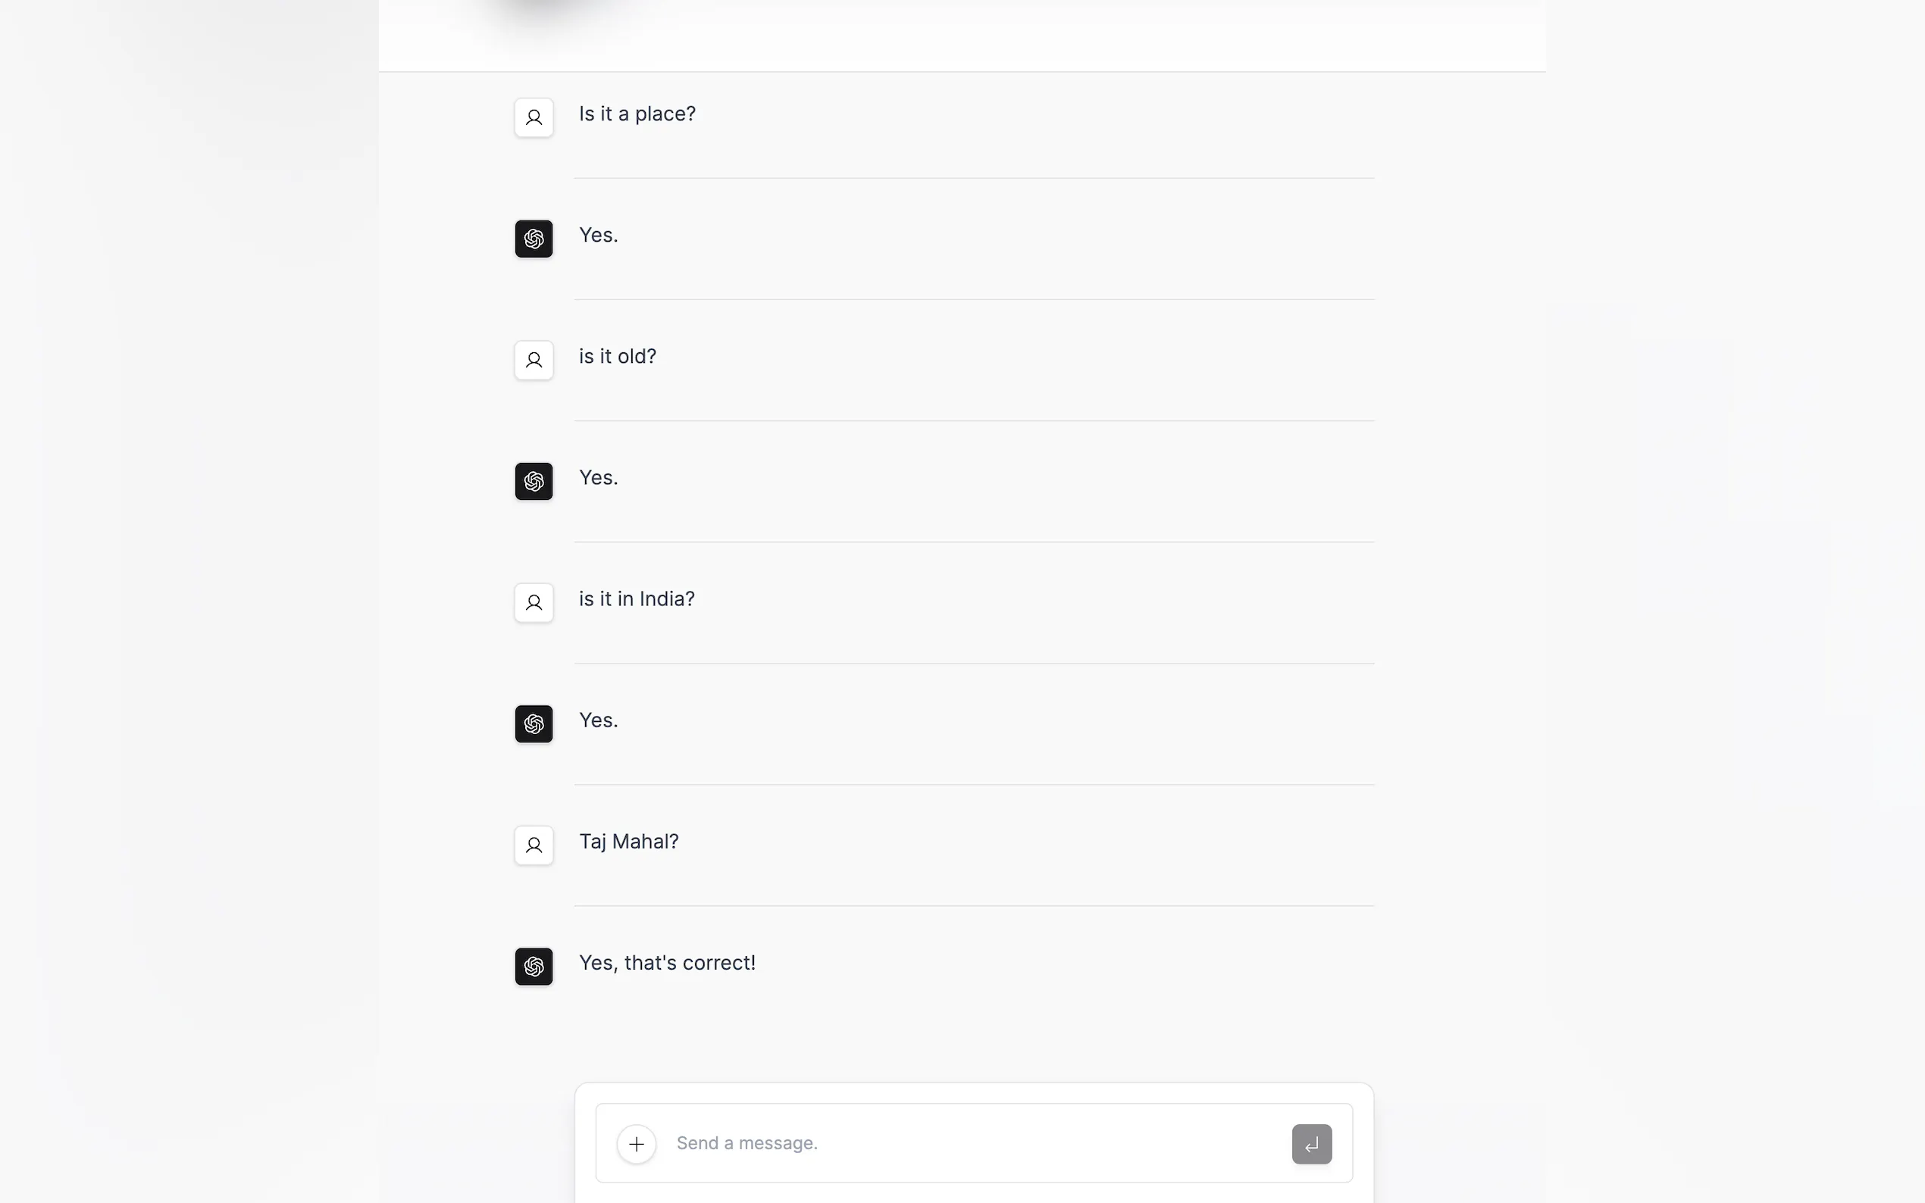The height and width of the screenshot is (1203, 1925).
Task: Click the AI logo beside "Yes, that's correct!"
Action: pyautogui.click(x=534, y=967)
